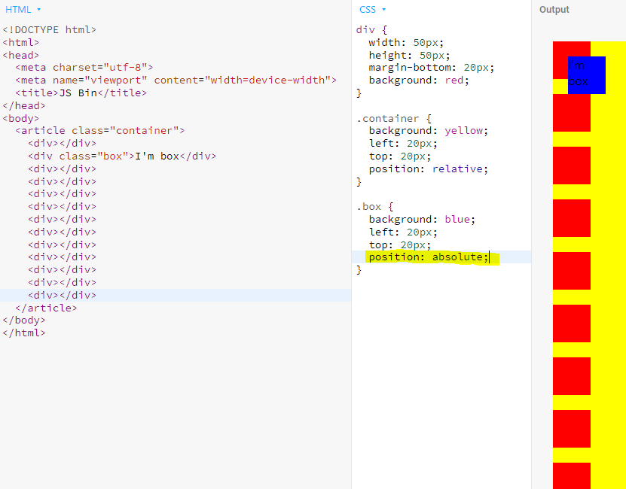The height and width of the screenshot is (489, 626).
Task: Click the opening html tag line
Action: pos(21,42)
